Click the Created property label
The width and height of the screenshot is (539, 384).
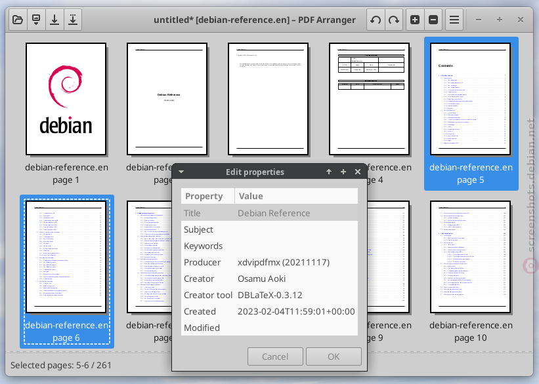click(200, 312)
